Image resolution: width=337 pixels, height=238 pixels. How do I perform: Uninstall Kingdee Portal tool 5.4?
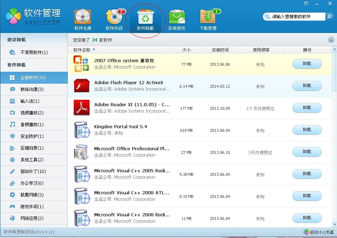tap(307, 130)
